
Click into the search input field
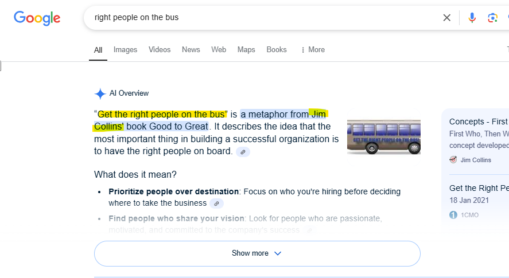(258, 18)
